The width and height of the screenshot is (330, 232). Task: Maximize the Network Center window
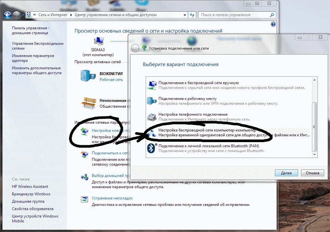tap(257, 3)
